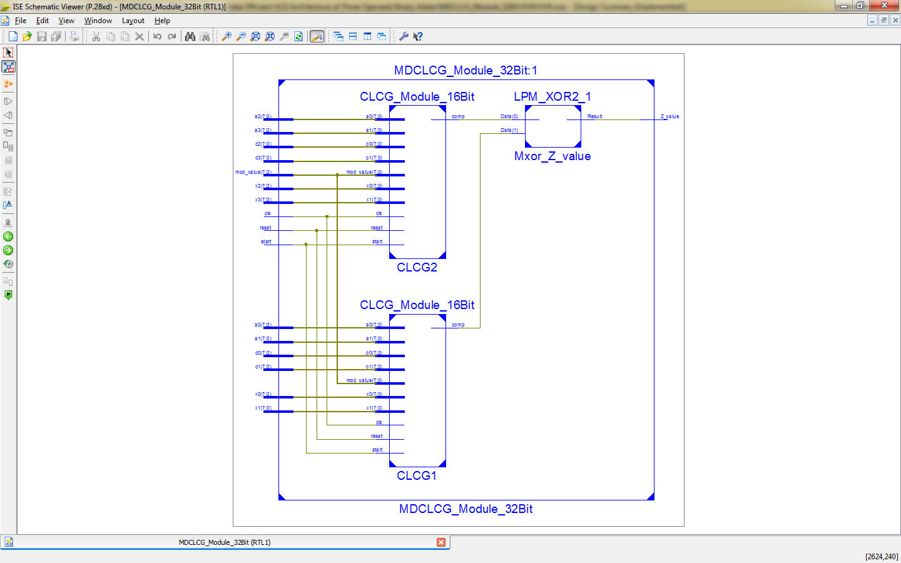Click the Paste clipboard icon
This screenshot has width=901, height=563.
click(125, 36)
